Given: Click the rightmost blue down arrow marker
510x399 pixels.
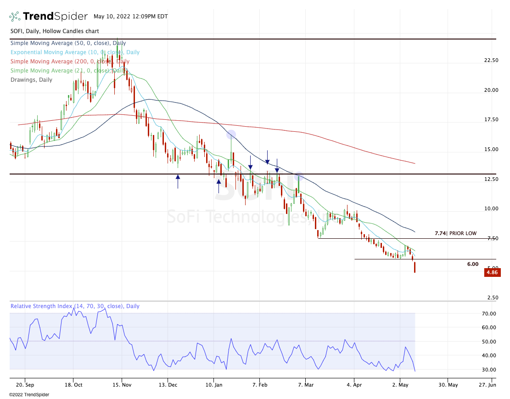Looking at the screenshot, I should (277, 166).
